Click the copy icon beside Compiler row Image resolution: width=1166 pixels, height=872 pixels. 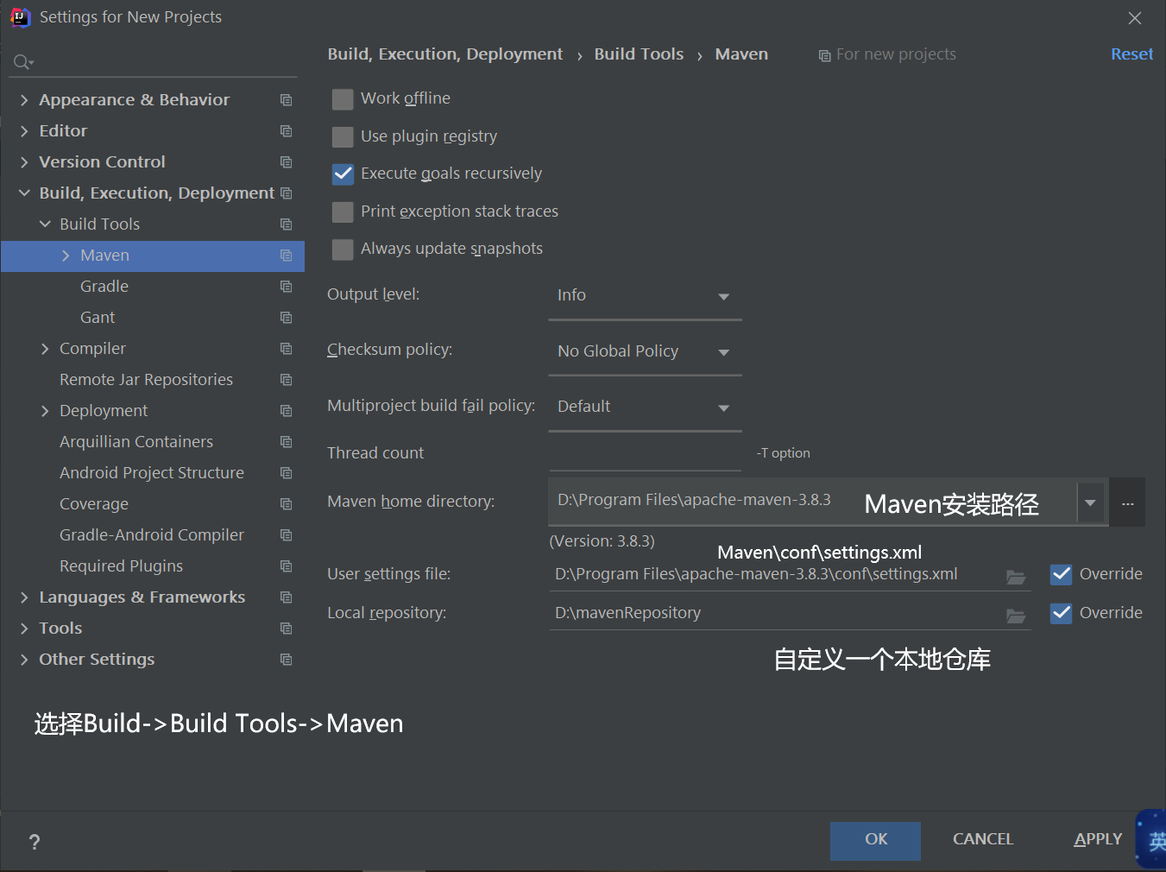tap(286, 349)
